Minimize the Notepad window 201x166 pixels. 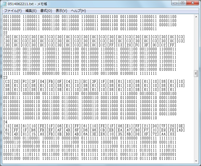click(175, 3)
